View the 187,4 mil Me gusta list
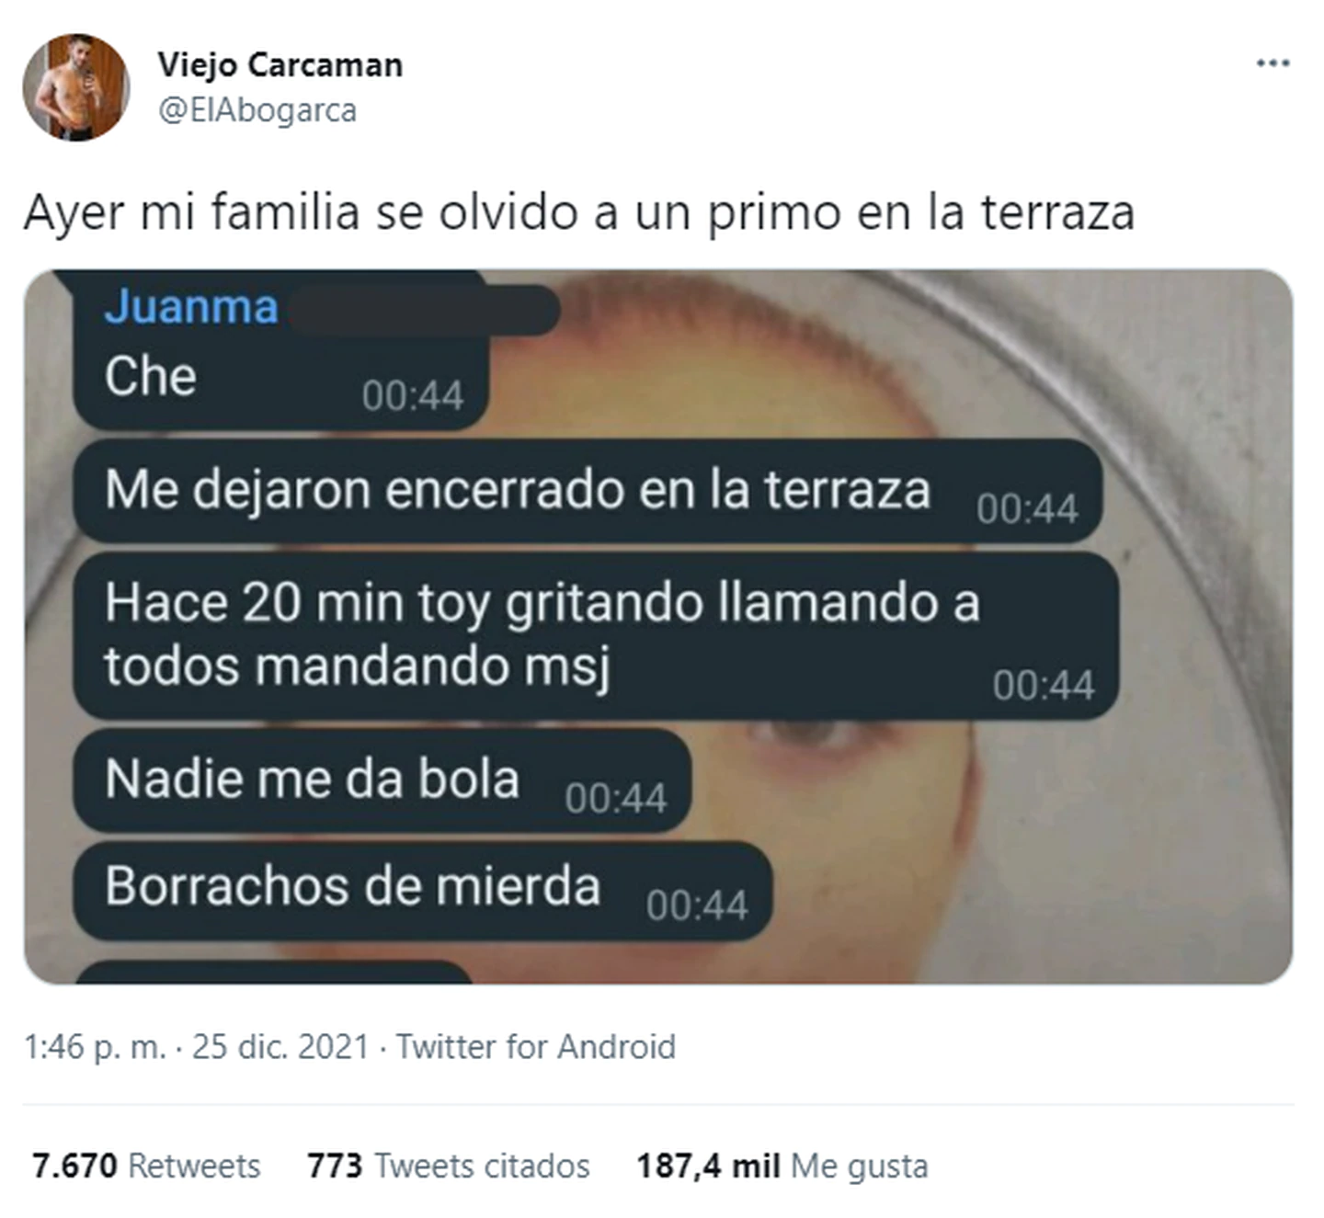 click(782, 1166)
